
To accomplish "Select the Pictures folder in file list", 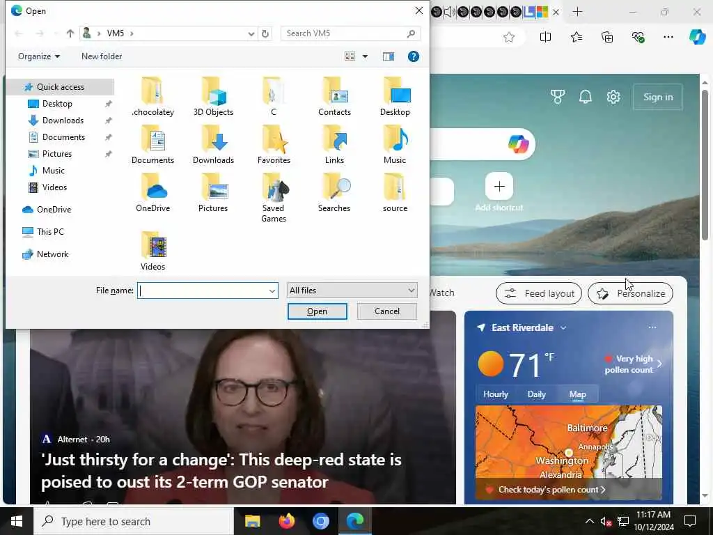I will (213, 192).
